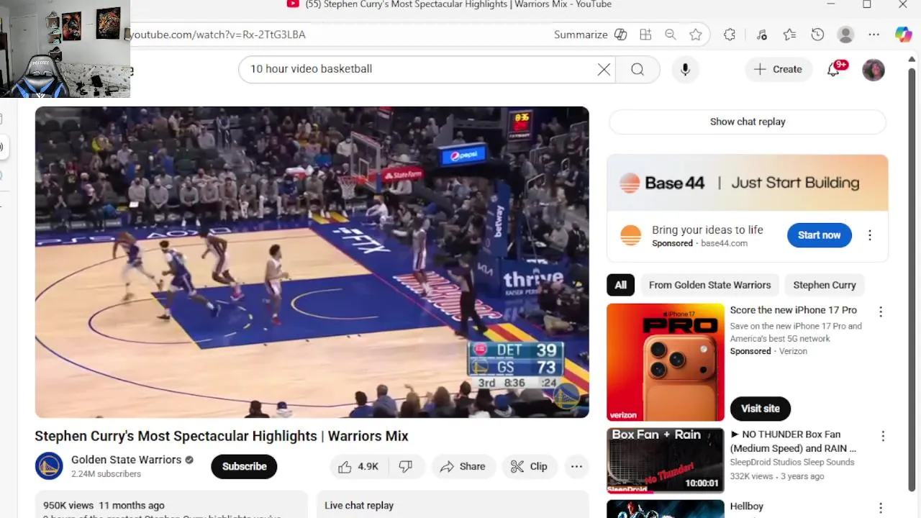Click the icon right of Summarize
The height and width of the screenshot is (518, 921).
620,35
